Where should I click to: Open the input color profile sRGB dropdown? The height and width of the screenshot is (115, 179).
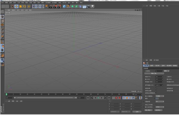pyautogui.click(x=160, y=107)
